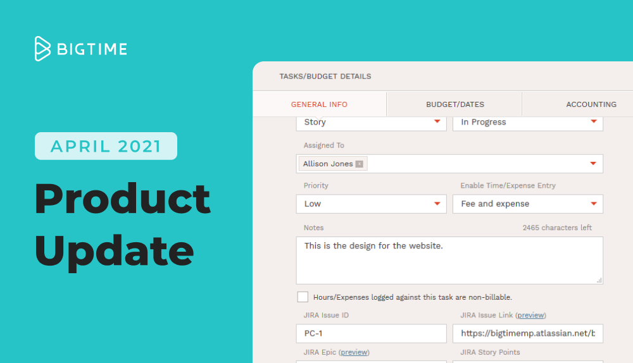Screen dimensions: 633x363
Task: Remove Allison Jones tag with x icon
Action: click(x=360, y=164)
